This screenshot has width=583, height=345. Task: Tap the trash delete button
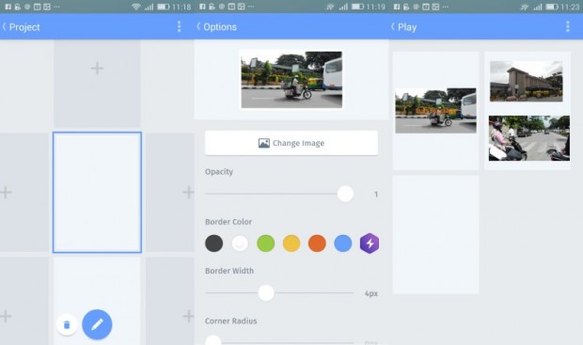[67, 325]
